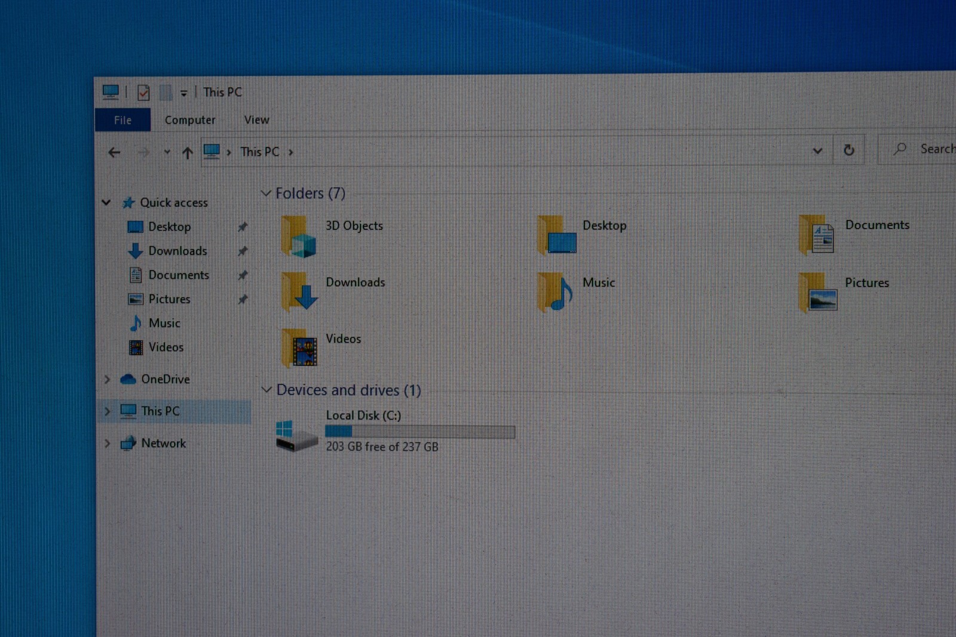The width and height of the screenshot is (956, 637).
Task: Open the Music folder icon in Folders
Action: [x=555, y=293]
